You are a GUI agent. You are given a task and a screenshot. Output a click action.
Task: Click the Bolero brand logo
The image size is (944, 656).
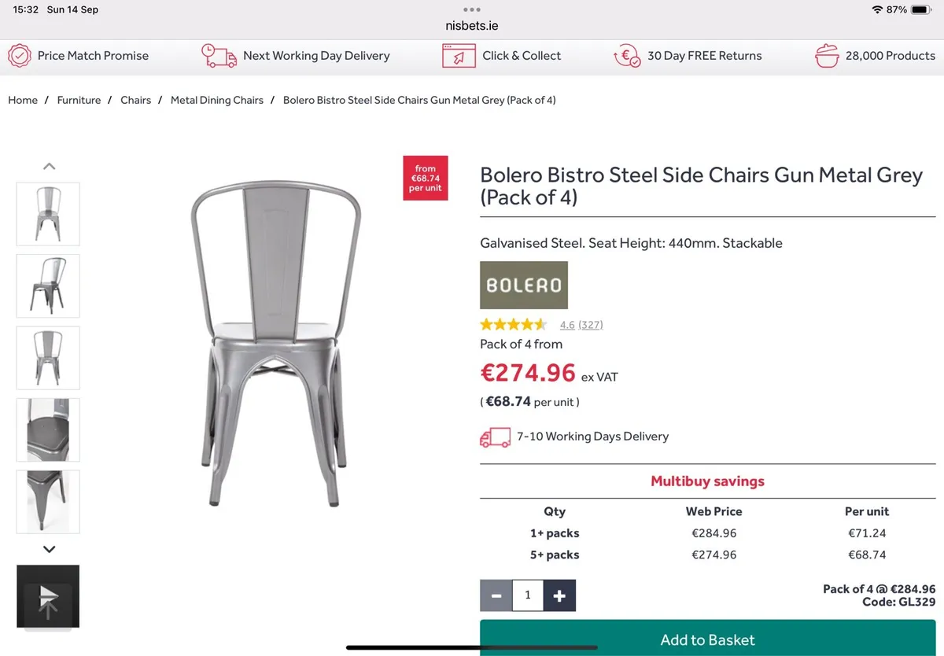coord(524,285)
